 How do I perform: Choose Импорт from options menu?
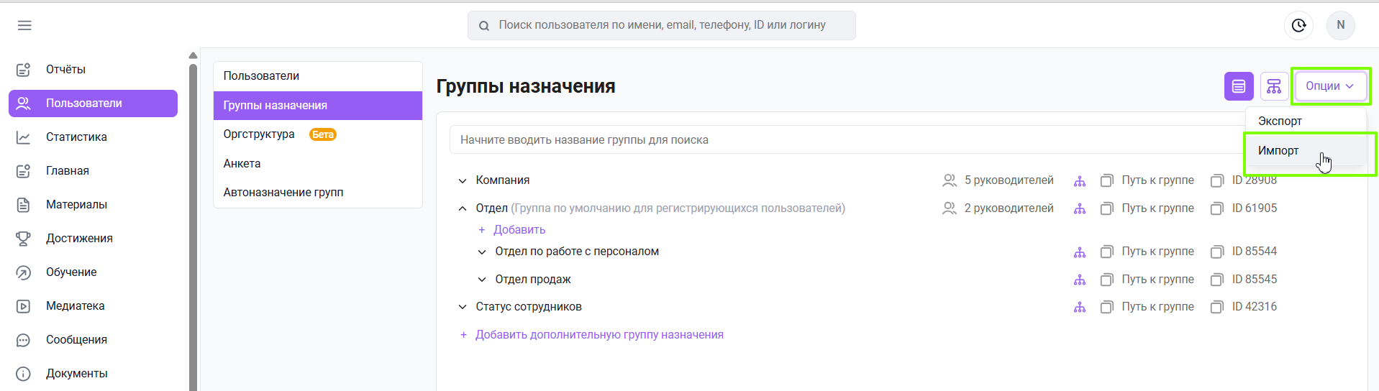tap(1306, 151)
